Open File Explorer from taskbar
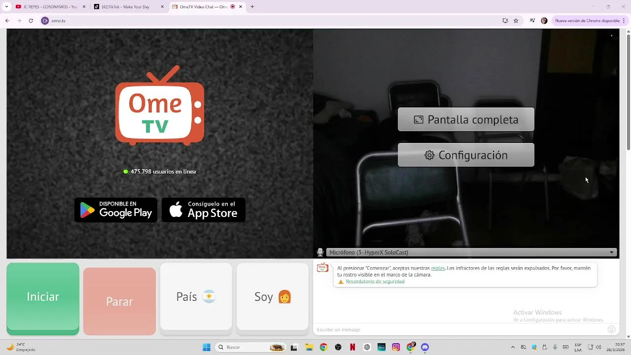Image resolution: width=631 pixels, height=355 pixels. pyautogui.click(x=309, y=347)
